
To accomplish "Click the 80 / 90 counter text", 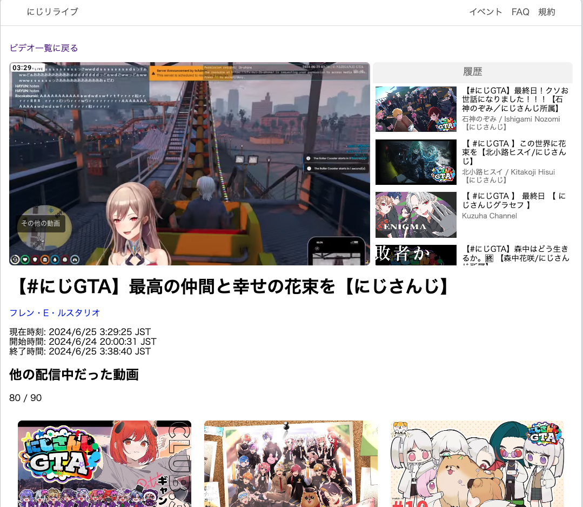I will [x=25, y=398].
